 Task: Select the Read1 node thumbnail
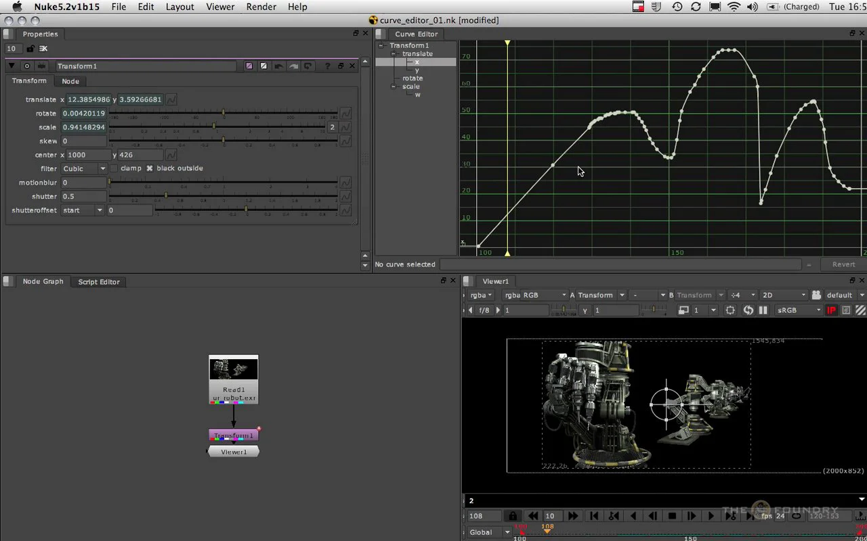click(234, 369)
